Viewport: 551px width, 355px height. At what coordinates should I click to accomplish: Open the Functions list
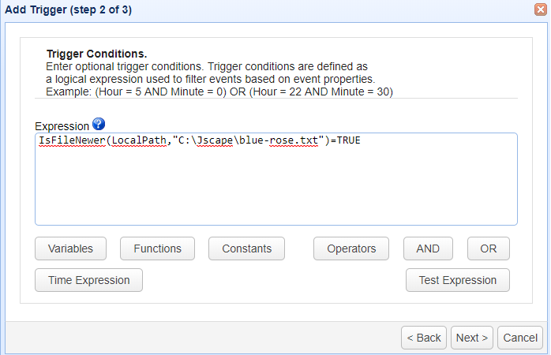(x=157, y=248)
